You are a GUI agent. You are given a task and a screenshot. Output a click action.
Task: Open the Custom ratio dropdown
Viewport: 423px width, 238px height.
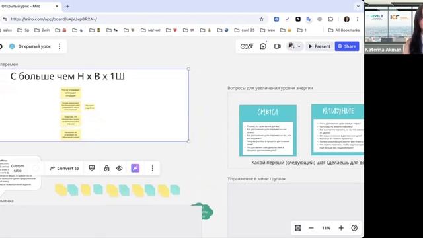tap(18, 168)
